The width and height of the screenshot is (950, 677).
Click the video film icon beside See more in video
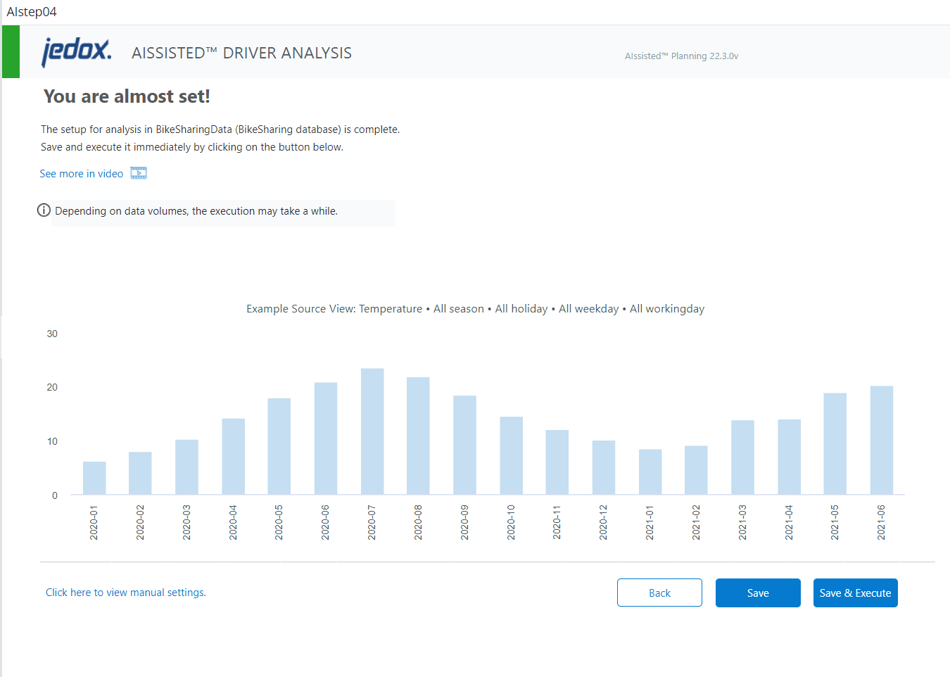pos(139,173)
